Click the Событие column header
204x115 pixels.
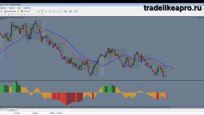point(60,113)
